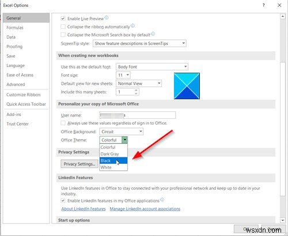
Task: Open the ScreenTip style dropdown
Action: (139, 43)
